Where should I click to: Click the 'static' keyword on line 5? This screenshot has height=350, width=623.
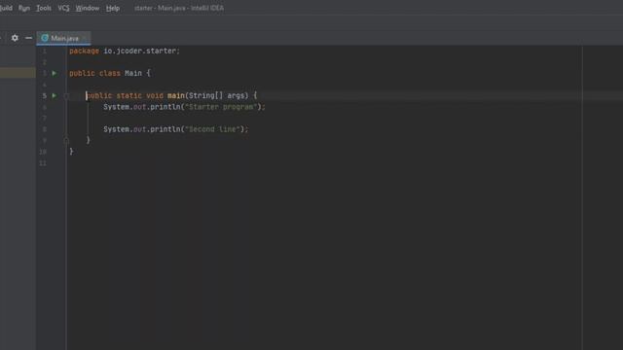pyautogui.click(x=128, y=95)
